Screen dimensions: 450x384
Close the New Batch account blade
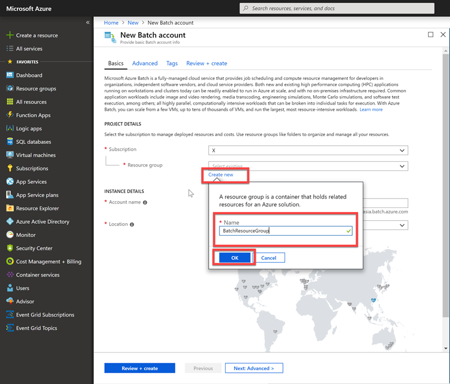443,35
